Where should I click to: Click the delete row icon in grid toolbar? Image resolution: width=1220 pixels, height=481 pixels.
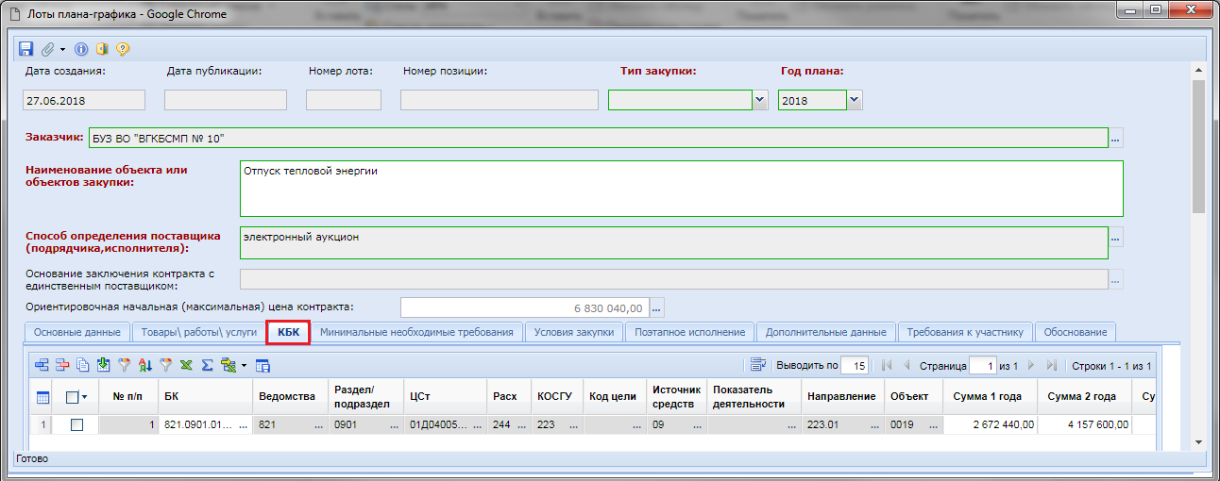pos(62,365)
